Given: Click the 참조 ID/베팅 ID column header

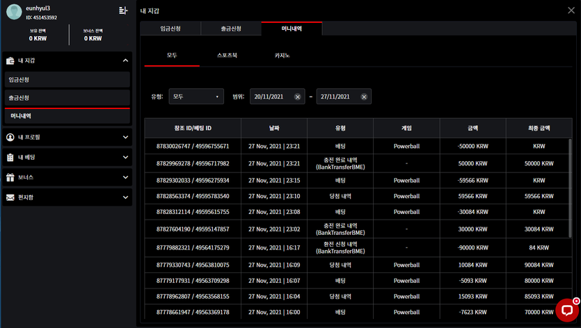Looking at the screenshot, I should click(x=193, y=128).
